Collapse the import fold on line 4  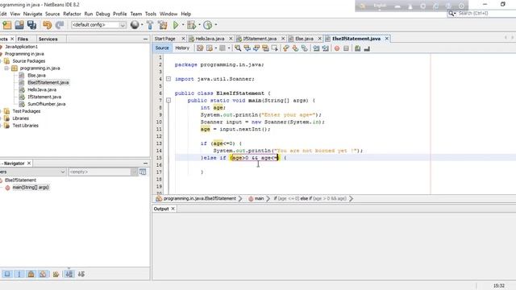click(169, 79)
